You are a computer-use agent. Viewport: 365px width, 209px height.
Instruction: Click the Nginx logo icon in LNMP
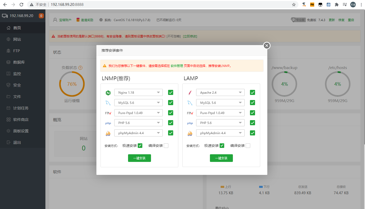tap(108, 93)
